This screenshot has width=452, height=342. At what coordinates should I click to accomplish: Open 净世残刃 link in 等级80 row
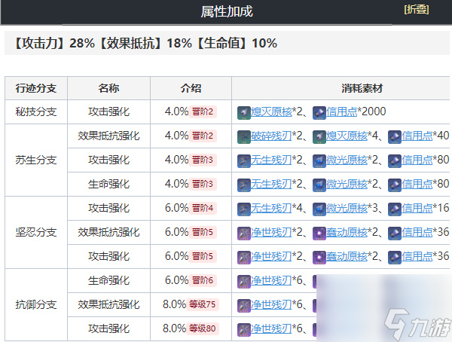click(x=271, y=328)
